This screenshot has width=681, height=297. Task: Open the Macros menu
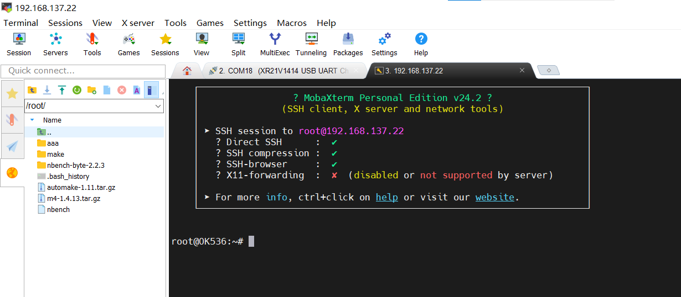(x=292, y=23)
